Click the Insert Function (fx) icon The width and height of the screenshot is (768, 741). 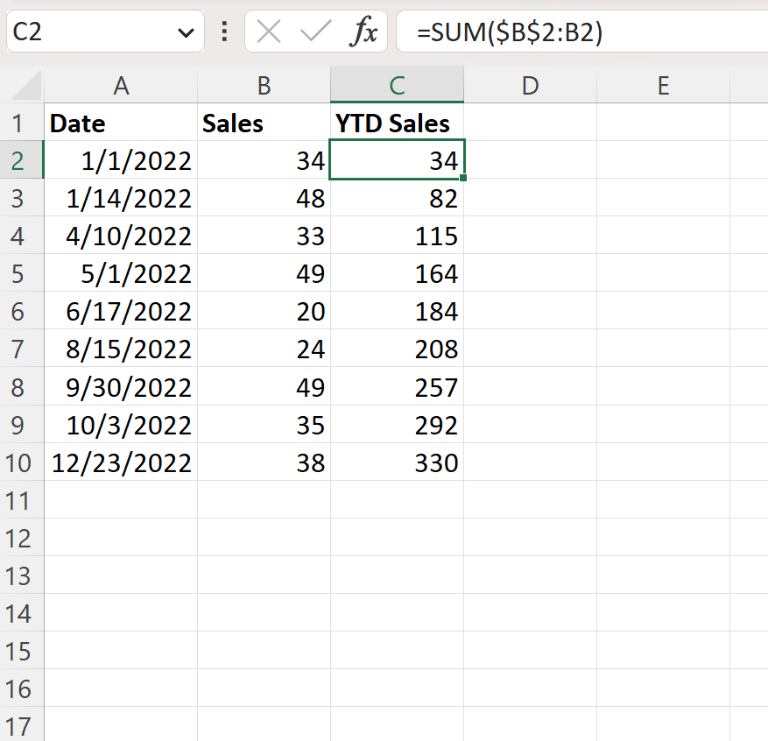click(x=364, y=31)
